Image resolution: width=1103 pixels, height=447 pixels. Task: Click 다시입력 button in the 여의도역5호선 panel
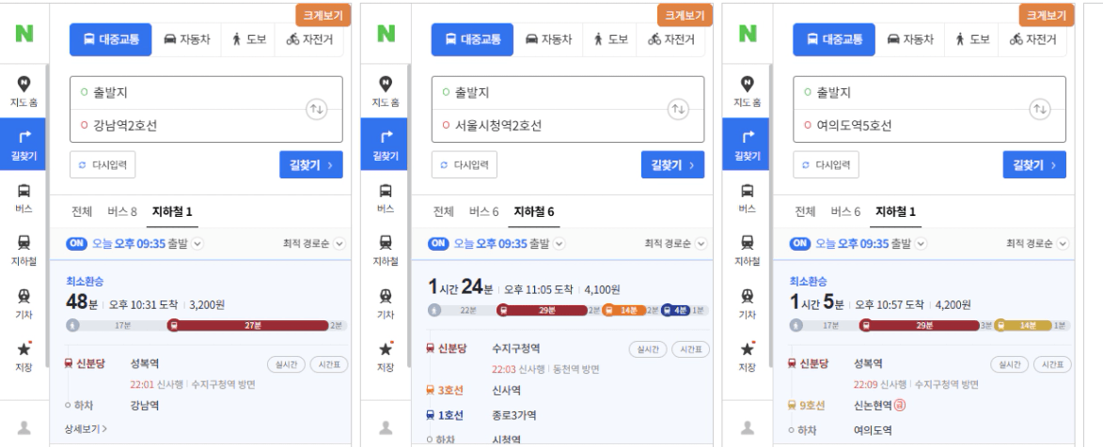point(826,164)
